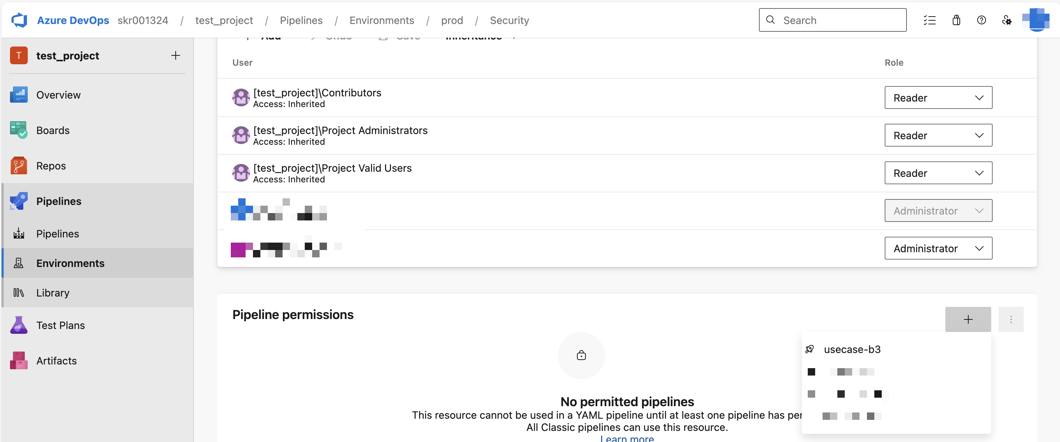The height and width of the screenshot is (442, 1060).
Task: Change Contributors role from Reader dropdown
Action: [x=938, y=97]
